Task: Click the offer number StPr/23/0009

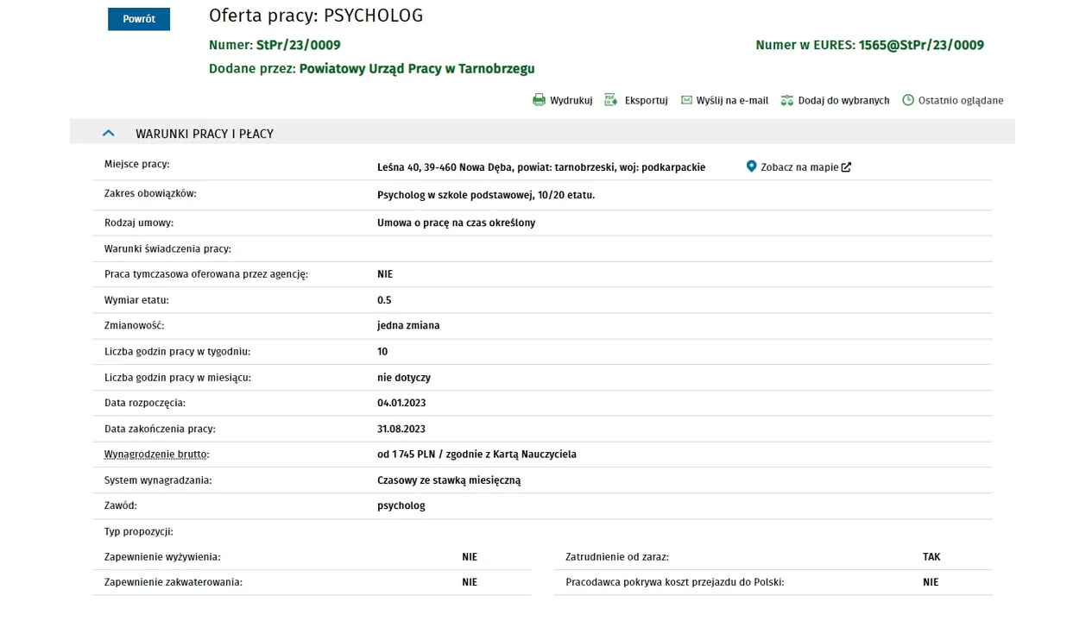Action: click(x=299, y=45)
